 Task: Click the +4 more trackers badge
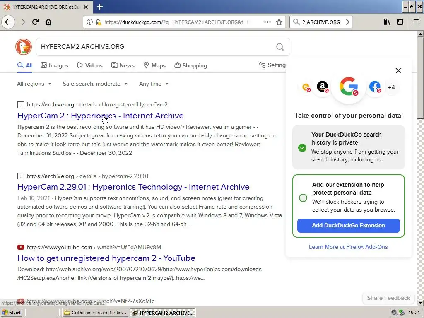tap(391, 87)
